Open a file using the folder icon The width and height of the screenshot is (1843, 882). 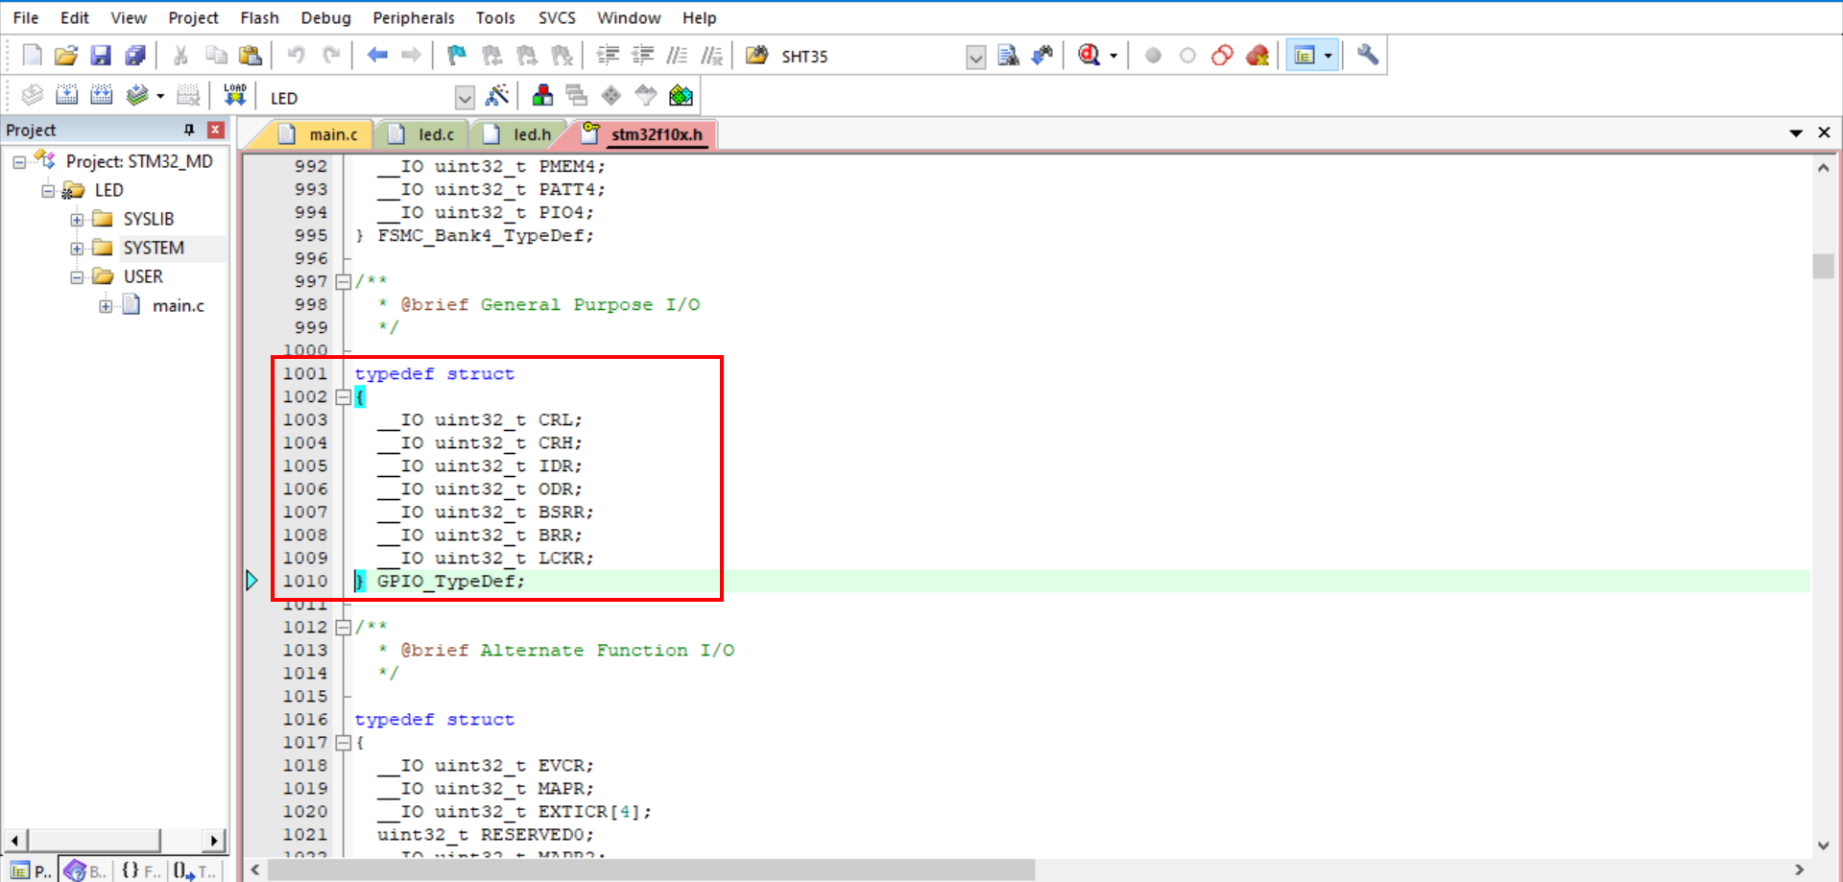click(65, 56)
